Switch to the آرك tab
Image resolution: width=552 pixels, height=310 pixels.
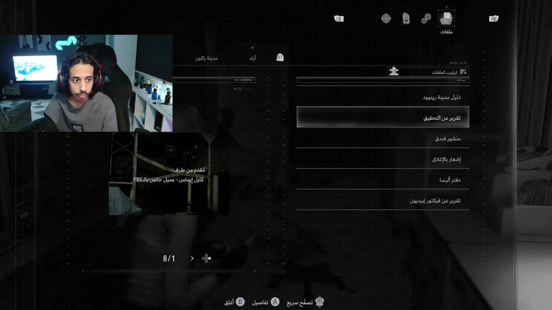pyautogui.click(x=253, y=58)
